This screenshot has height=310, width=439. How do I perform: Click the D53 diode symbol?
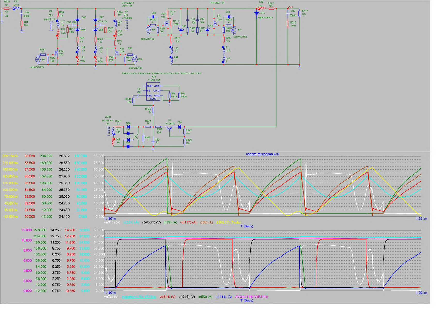coord(181,30)
